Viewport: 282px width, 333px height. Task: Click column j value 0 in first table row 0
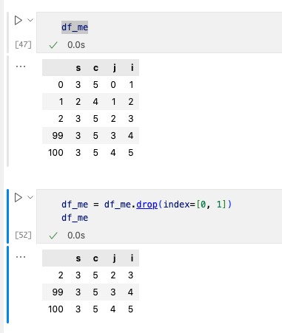[x=113, y=85]
